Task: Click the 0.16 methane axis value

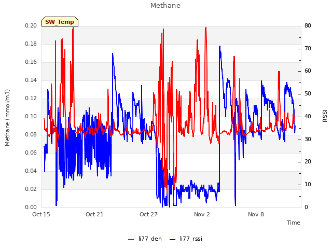Action: click(x=31, y=62)
